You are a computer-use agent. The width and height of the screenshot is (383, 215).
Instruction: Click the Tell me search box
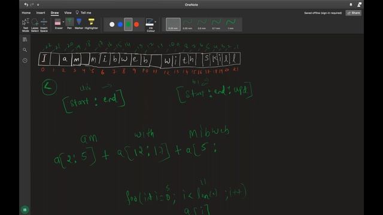(86, 13)
